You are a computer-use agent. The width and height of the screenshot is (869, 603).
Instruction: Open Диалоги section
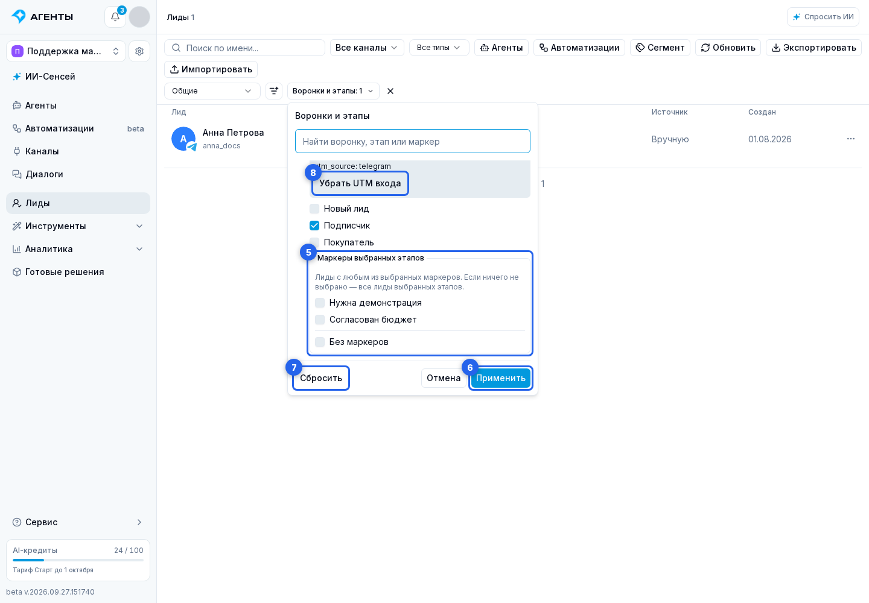point(78,174)
